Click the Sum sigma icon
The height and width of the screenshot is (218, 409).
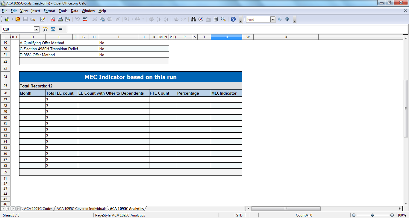tap(53, 29)
